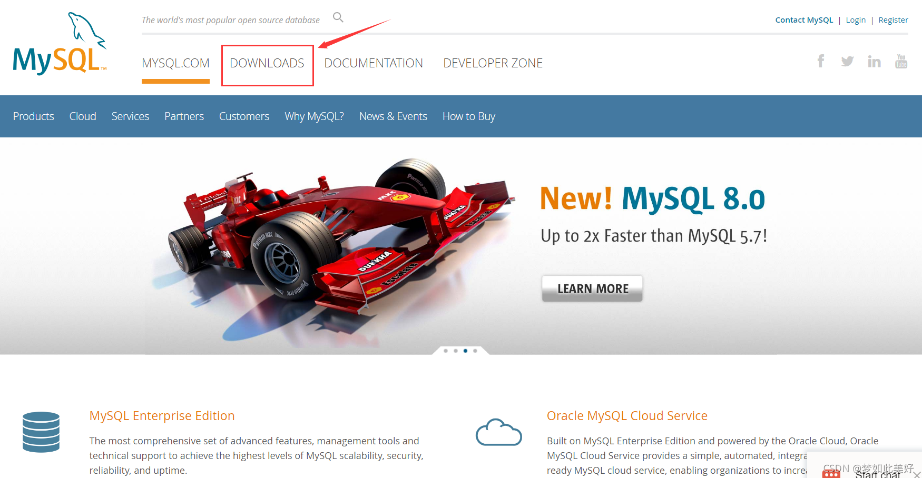Click the database stack icon
The image size is (922, 478).
tap(41, 432)
